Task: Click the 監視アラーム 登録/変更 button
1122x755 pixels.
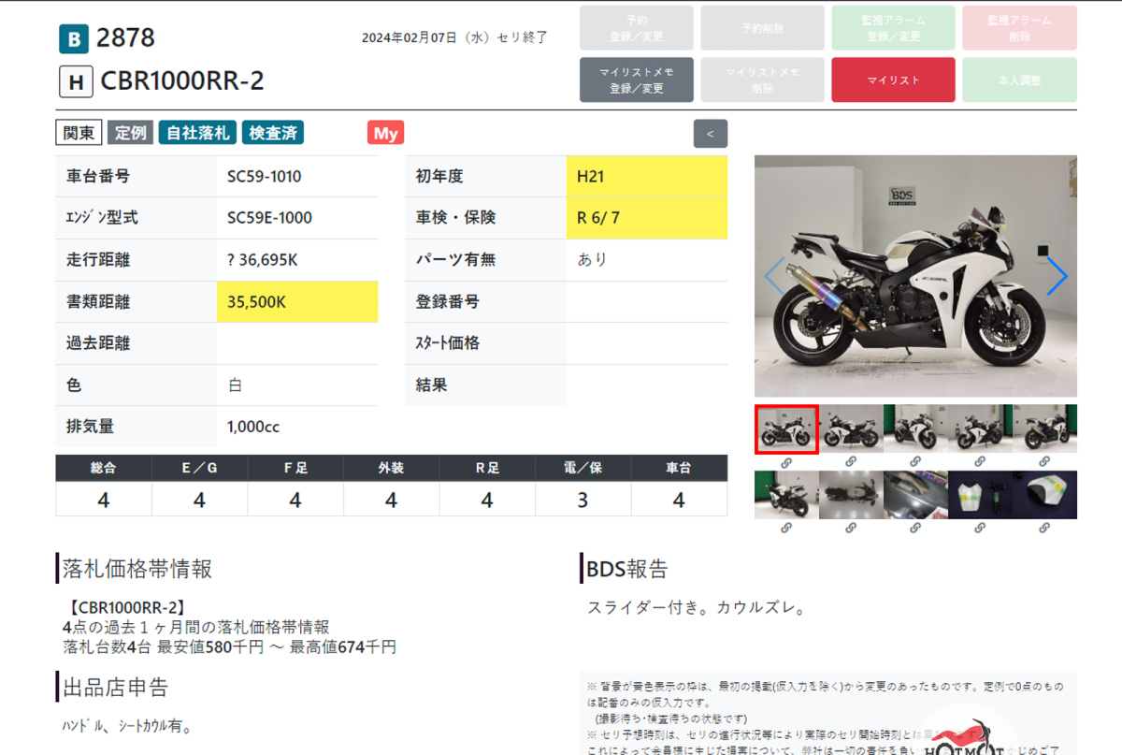Action: point(893,28)
